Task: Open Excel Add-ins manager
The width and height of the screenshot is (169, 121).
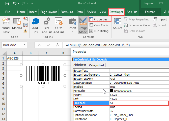Action: click(47, 25)
